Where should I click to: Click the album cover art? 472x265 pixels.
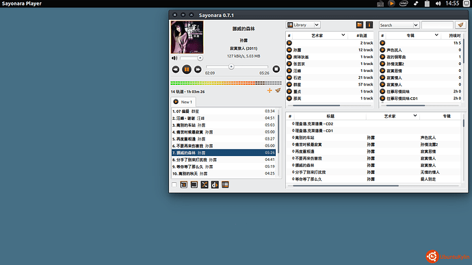point(187,37)
